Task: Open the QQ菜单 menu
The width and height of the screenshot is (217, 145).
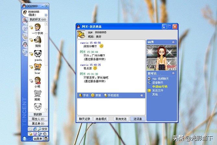Action: tap(38, 139)
